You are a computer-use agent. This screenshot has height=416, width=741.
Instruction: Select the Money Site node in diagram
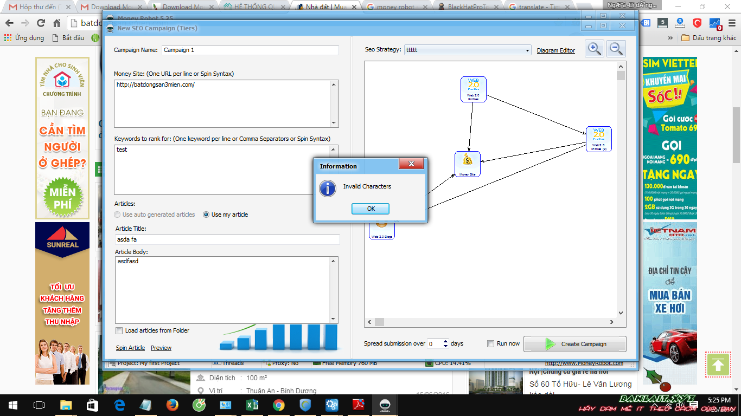[x=467, y=164]
